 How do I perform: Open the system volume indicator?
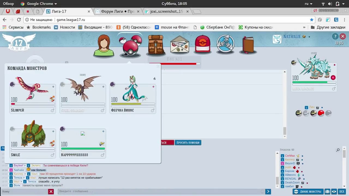pyautogui.click(x=330, y=4)
